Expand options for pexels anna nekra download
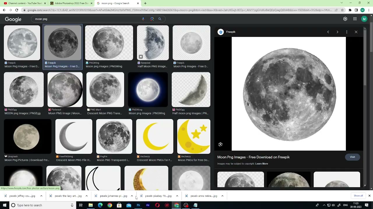This screenshot has width=373, height=209. (222, 196)
